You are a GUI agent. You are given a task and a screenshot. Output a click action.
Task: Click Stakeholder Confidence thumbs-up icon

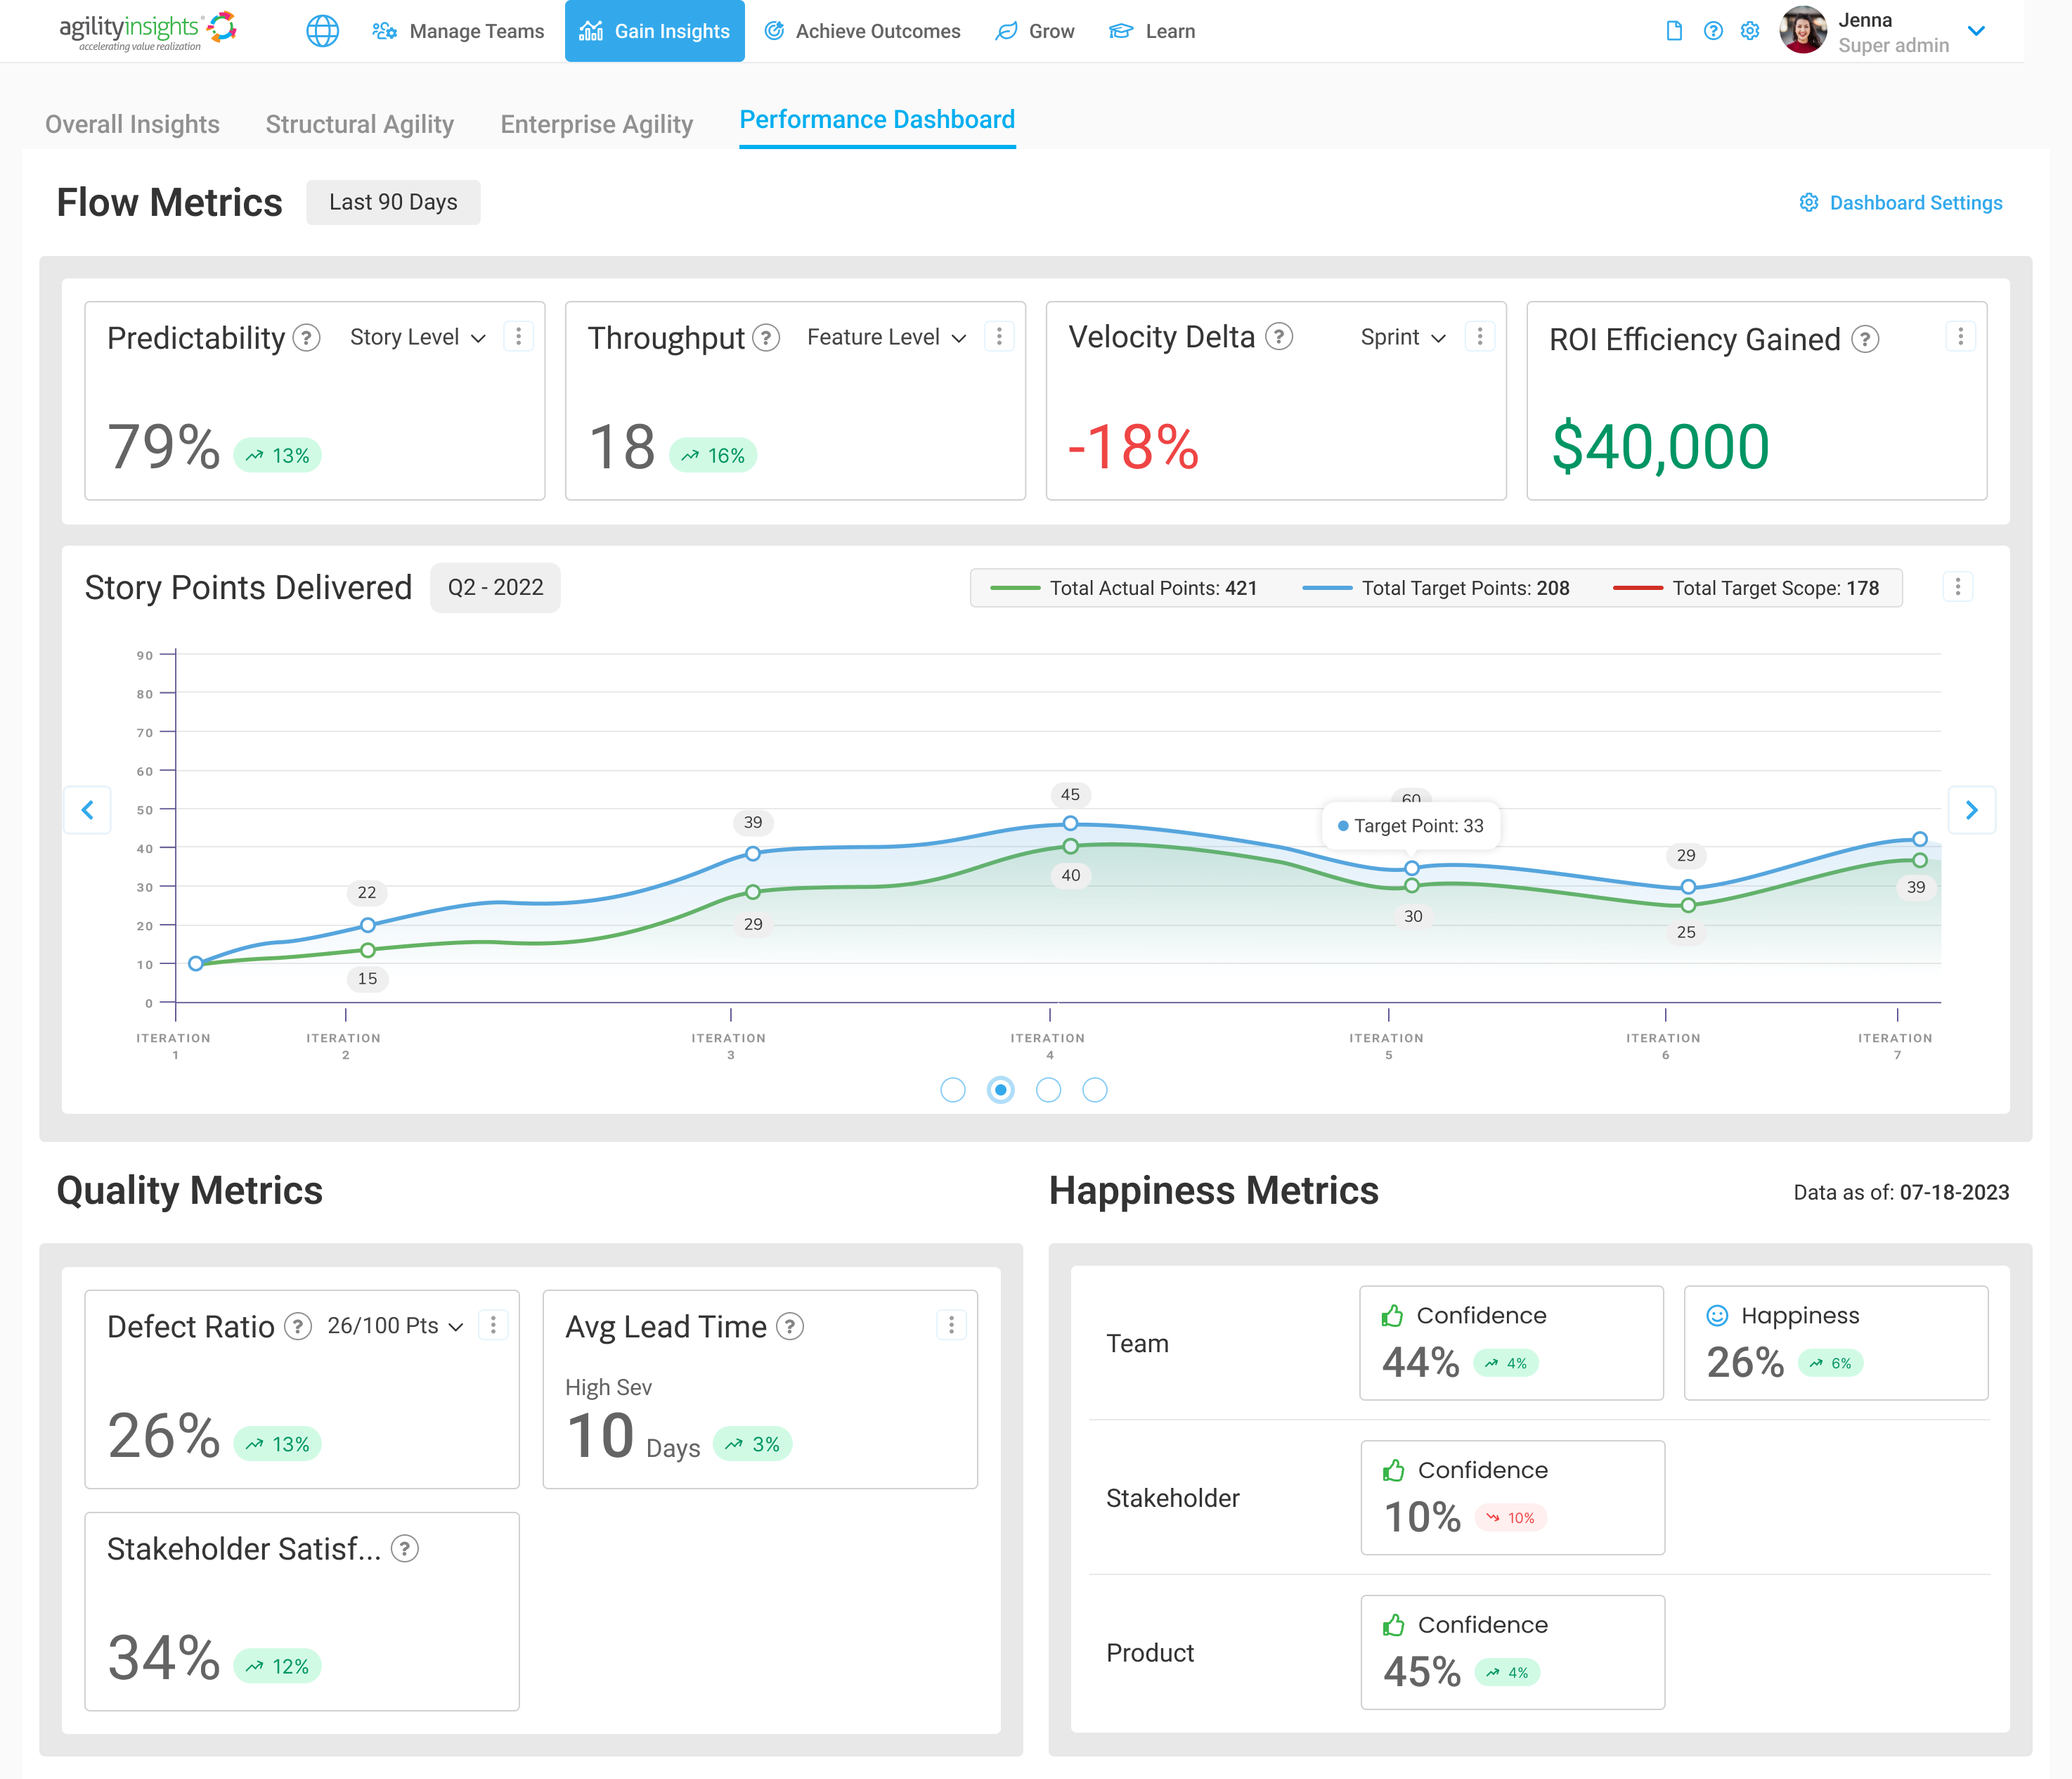[x=1393, y=1470]
